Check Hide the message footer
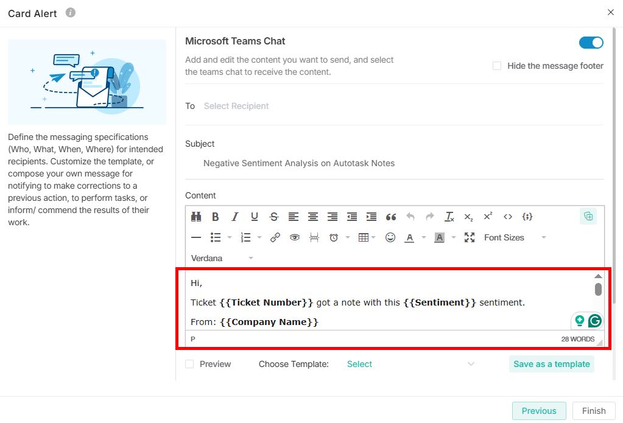This screenshot has width=623, height=423. pos(497,66)
